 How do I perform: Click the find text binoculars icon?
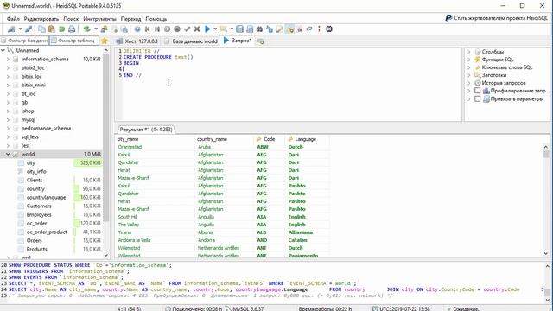pos(259,29)
